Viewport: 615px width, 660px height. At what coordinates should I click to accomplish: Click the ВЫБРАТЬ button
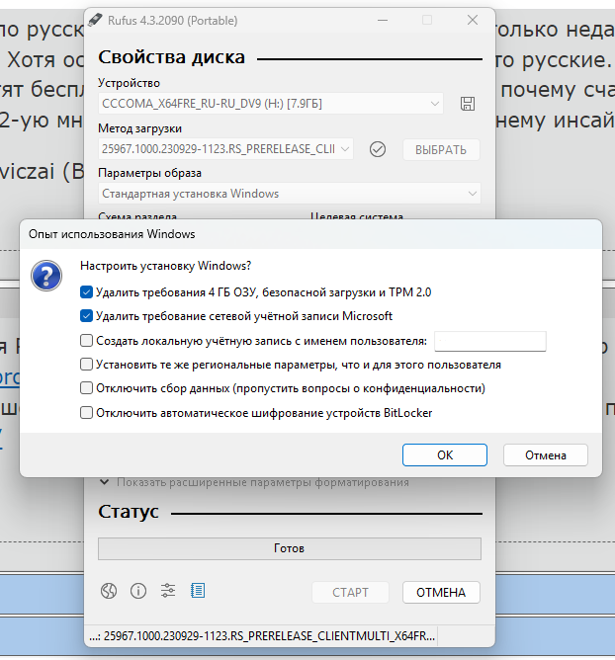click(x=441, y=150)
